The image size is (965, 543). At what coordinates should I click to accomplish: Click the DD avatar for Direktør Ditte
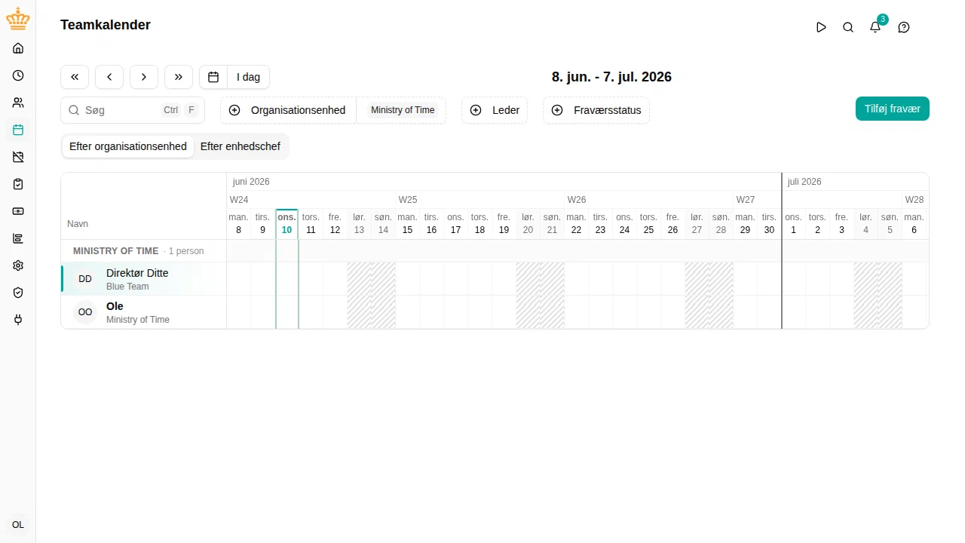pos(85,279)
